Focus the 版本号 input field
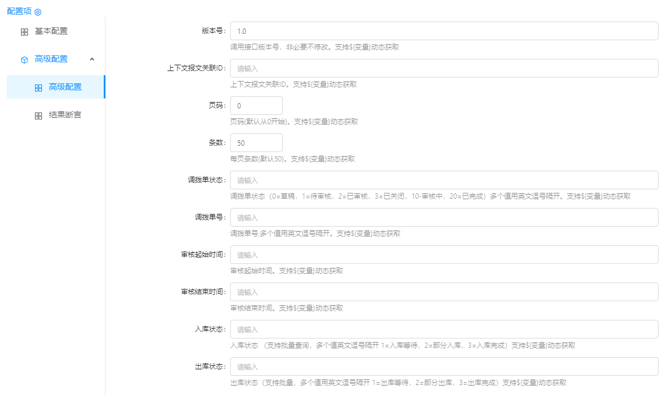 [444, 31]
